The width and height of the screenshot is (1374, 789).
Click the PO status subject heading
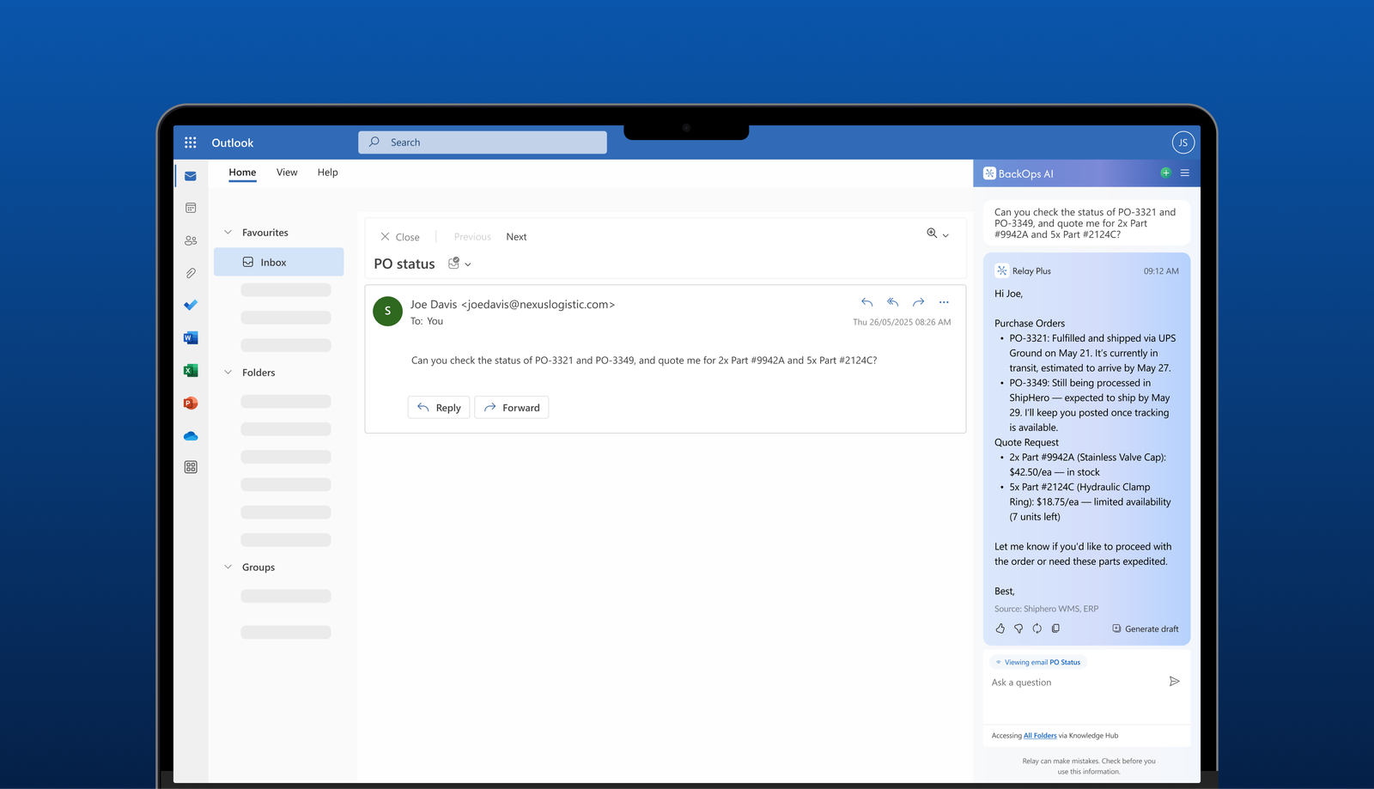coord(404,264)
